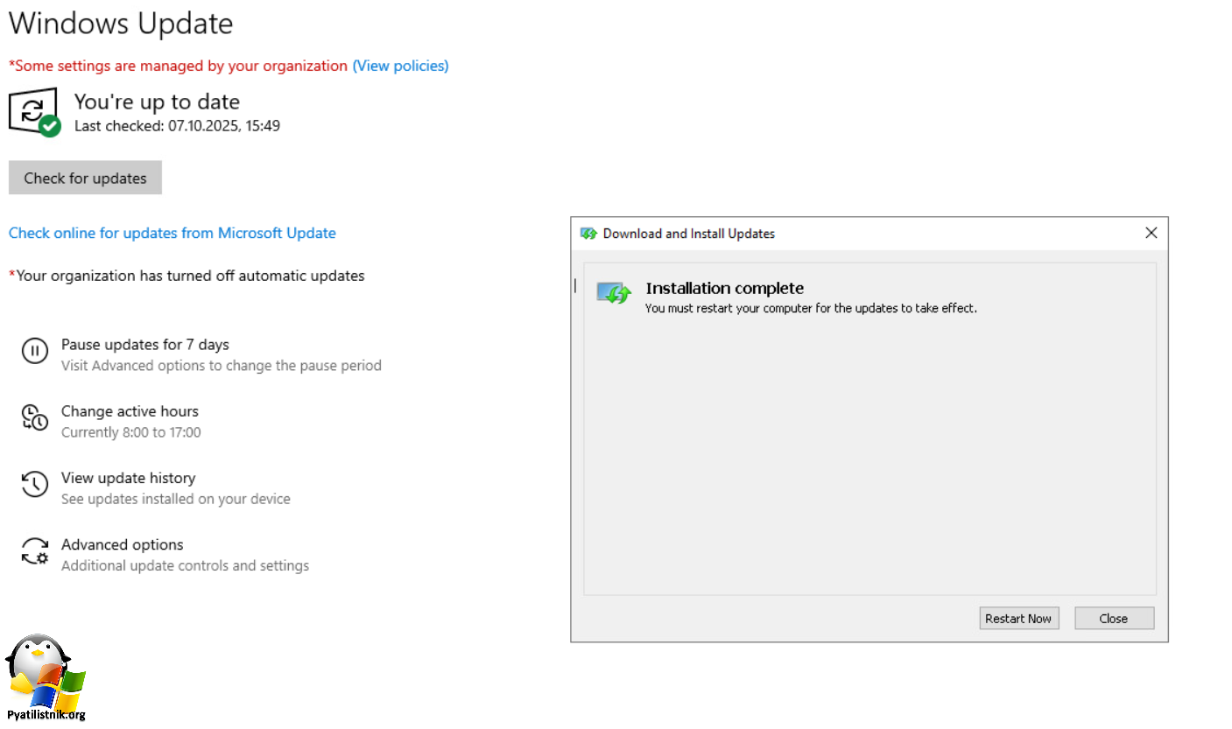Click the history icon for View update history

click(34, 484)
